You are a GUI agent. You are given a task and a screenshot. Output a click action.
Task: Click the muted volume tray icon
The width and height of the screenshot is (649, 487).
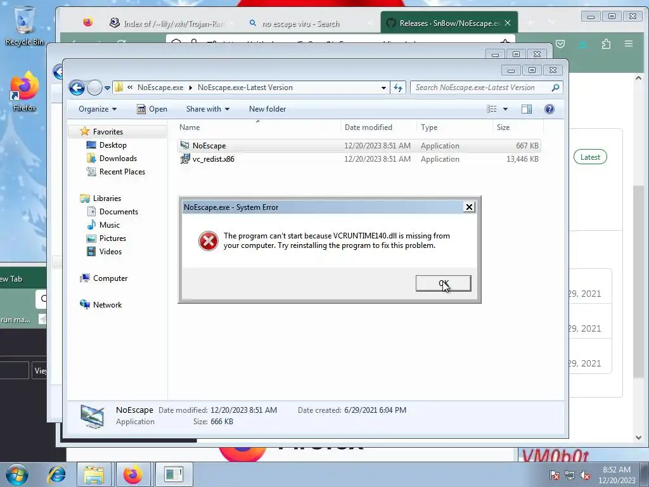click(585, 476)
